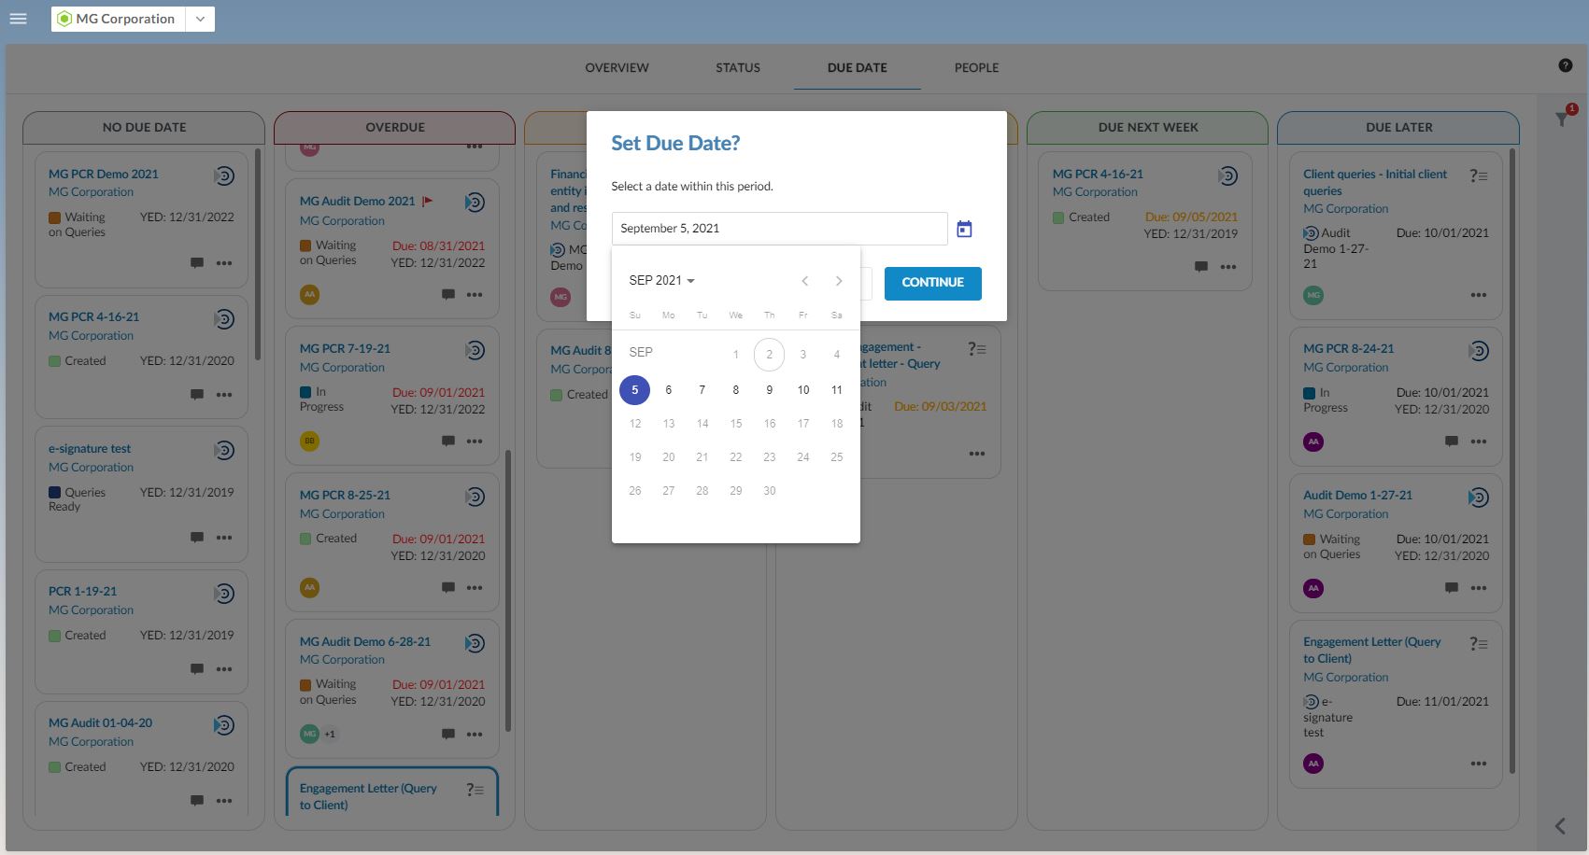The height and width of the screenshot is (855, 1589).
Task: Click the due date text input field
Action: point(779,229)
